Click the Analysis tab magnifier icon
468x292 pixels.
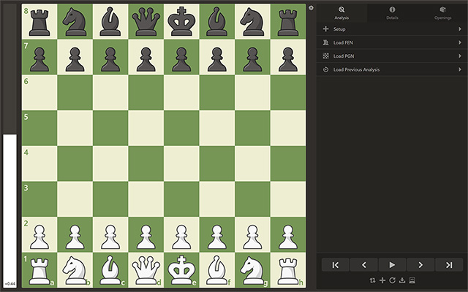coord(341,9)
